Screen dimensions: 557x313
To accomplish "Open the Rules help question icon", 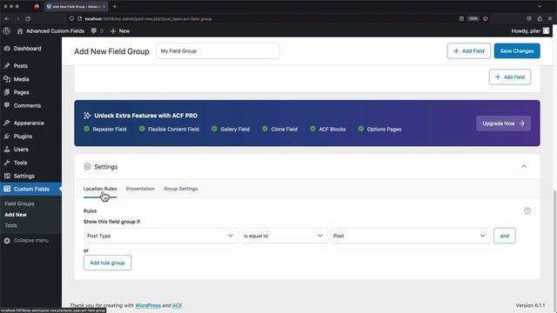I will click(x=527, y=210).
